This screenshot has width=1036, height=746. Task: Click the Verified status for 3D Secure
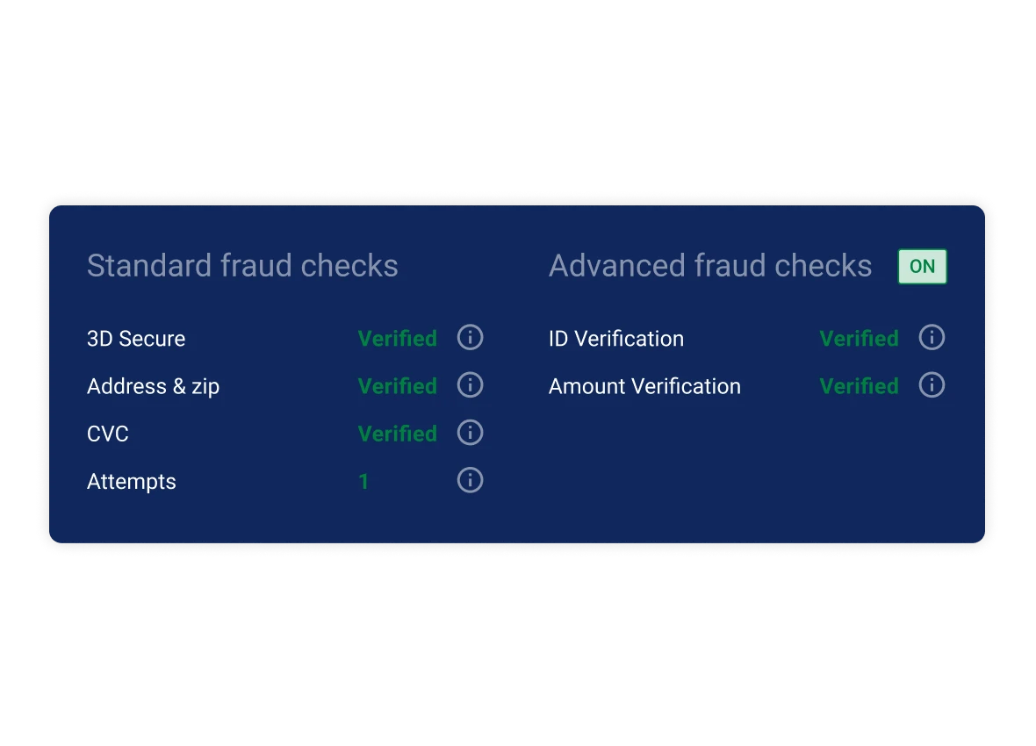pyautogui.click(x=397, y=338)
